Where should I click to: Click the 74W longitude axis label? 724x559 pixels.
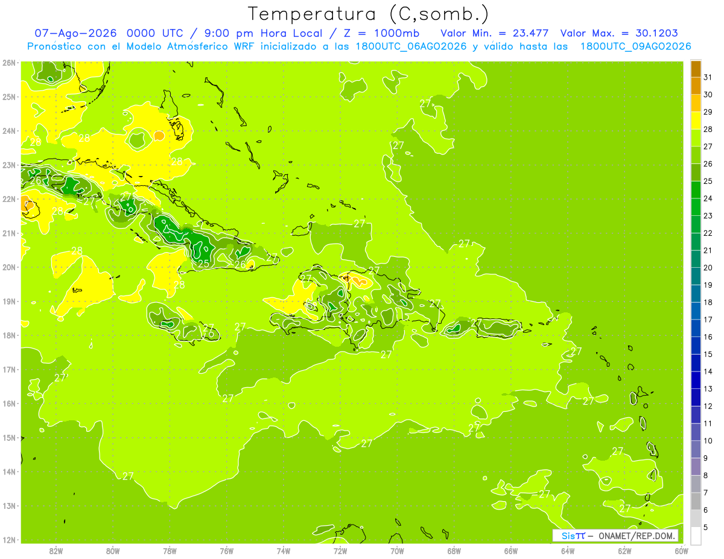tap(284, 551)
